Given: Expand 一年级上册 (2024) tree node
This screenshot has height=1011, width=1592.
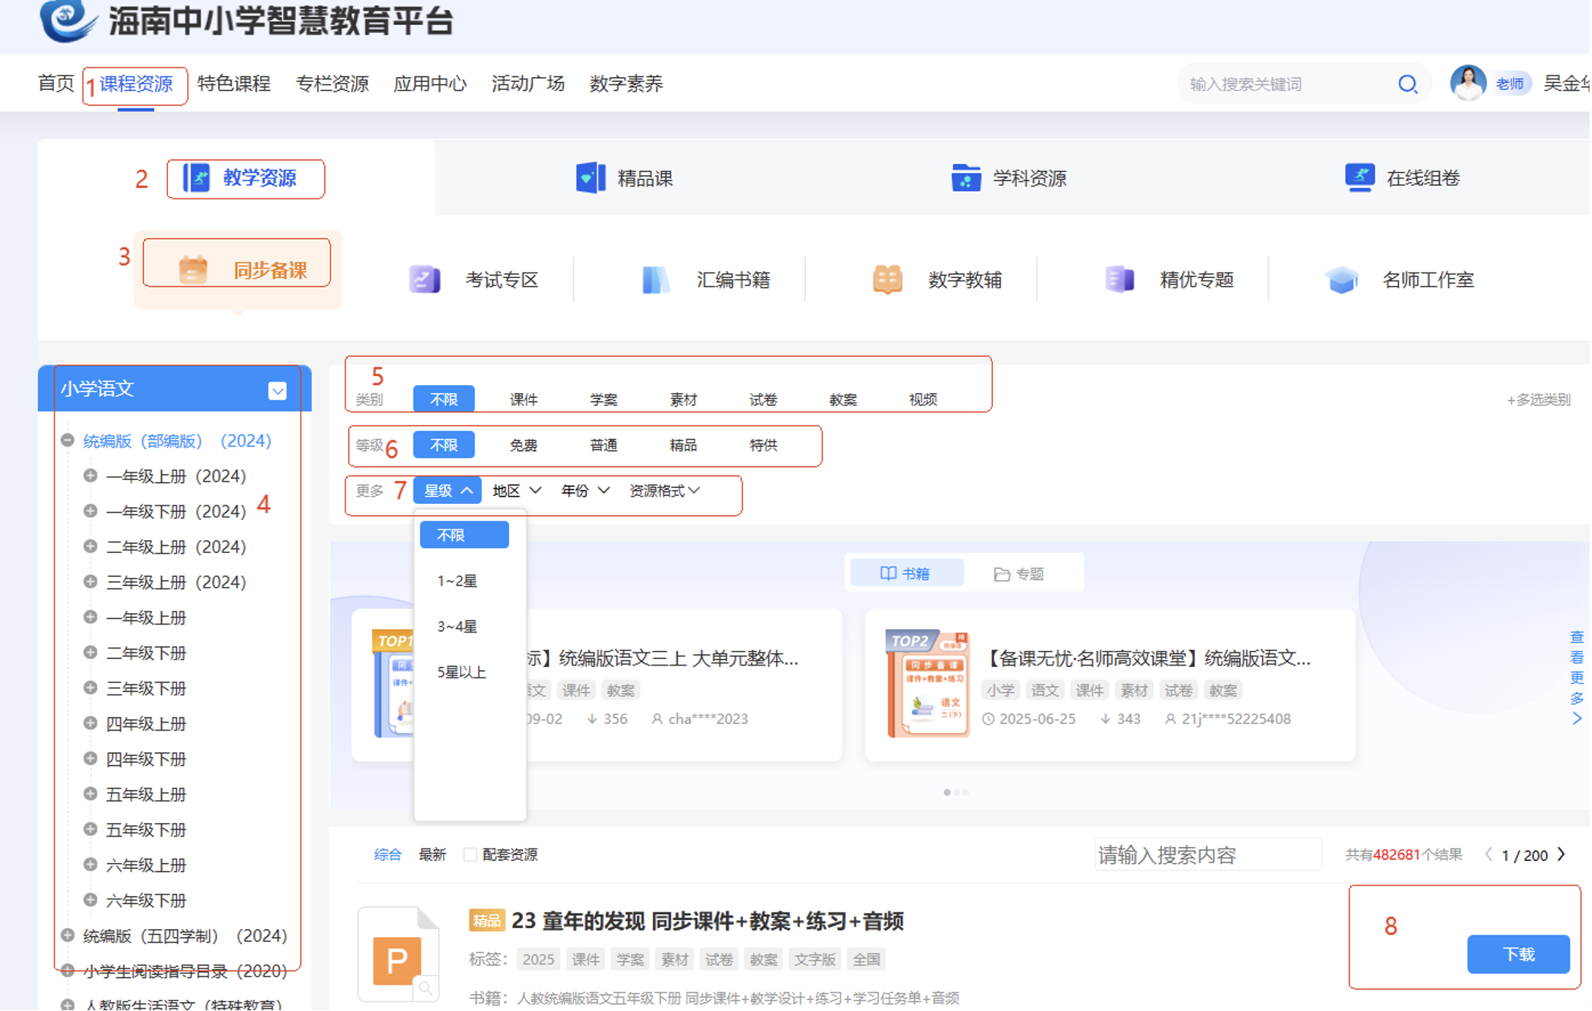Looking at the screenshot, I should (90, 477).
